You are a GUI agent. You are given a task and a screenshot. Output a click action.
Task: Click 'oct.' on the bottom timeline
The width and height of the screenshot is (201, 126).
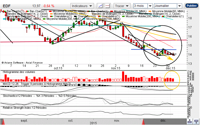(70, 120)
